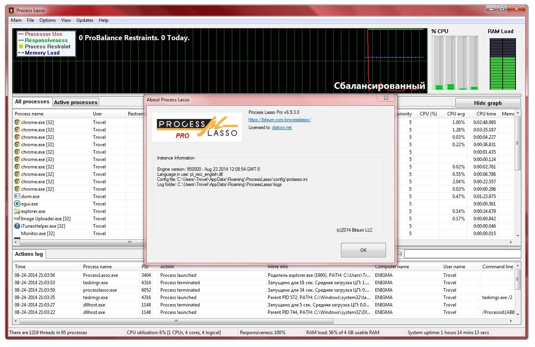Click the taskmgr.exe /2 command line cell
535x347 pixels.
coord(497,297)
